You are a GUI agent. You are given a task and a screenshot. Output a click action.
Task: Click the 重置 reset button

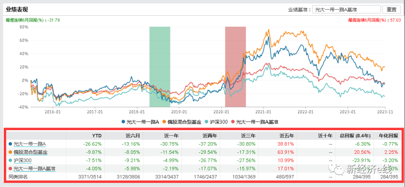(391, 10)
